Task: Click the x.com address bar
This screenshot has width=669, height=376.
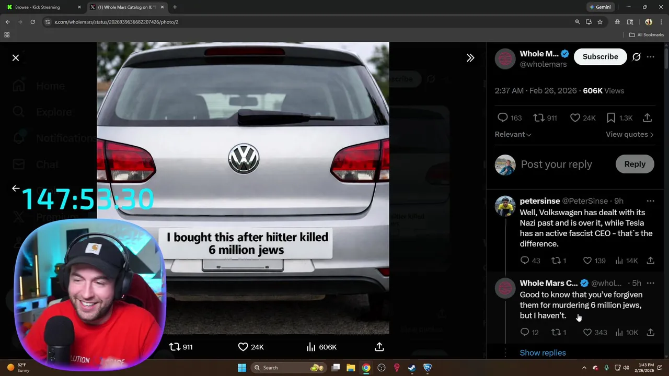Action: [308, 22]
